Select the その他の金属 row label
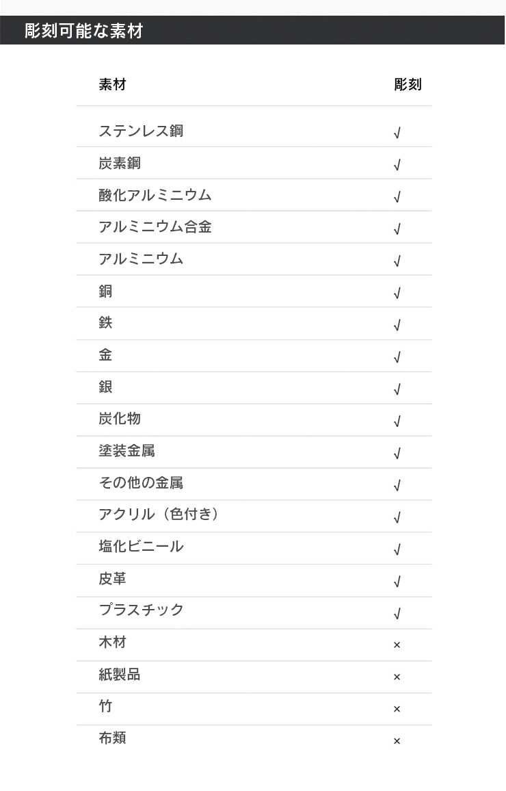Image resolution: width=506 pixels, height=791 pixels. pyautogui.click(x=141, y=482)
